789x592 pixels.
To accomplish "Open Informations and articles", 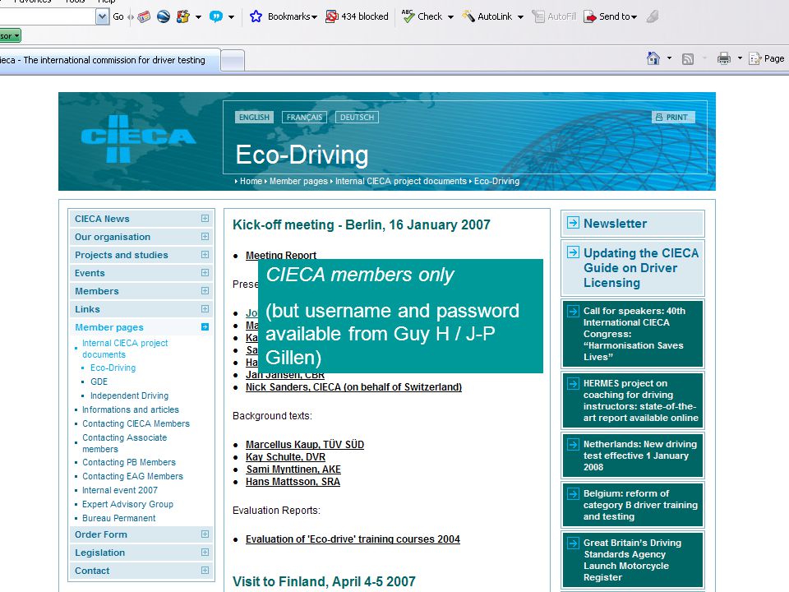I will [x=131, y=409].
